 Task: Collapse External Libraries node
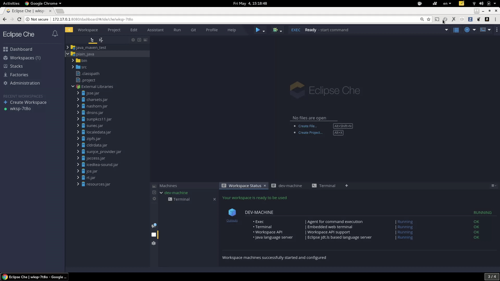click(73, 86)
